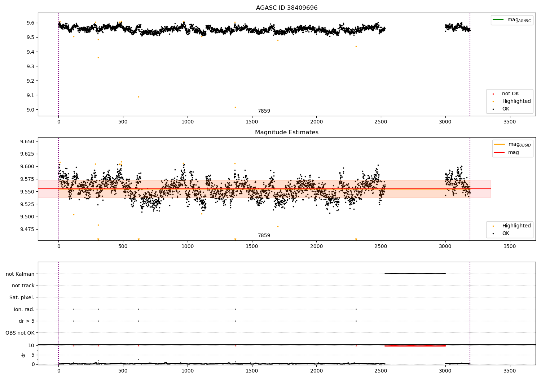Click Highlighted in the top plot legend
Viewport: 541px width, 379px height.
click(x=516, y=101)
